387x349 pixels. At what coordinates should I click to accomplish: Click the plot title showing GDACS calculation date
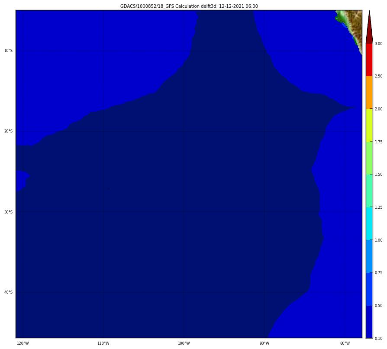[189, 6]
